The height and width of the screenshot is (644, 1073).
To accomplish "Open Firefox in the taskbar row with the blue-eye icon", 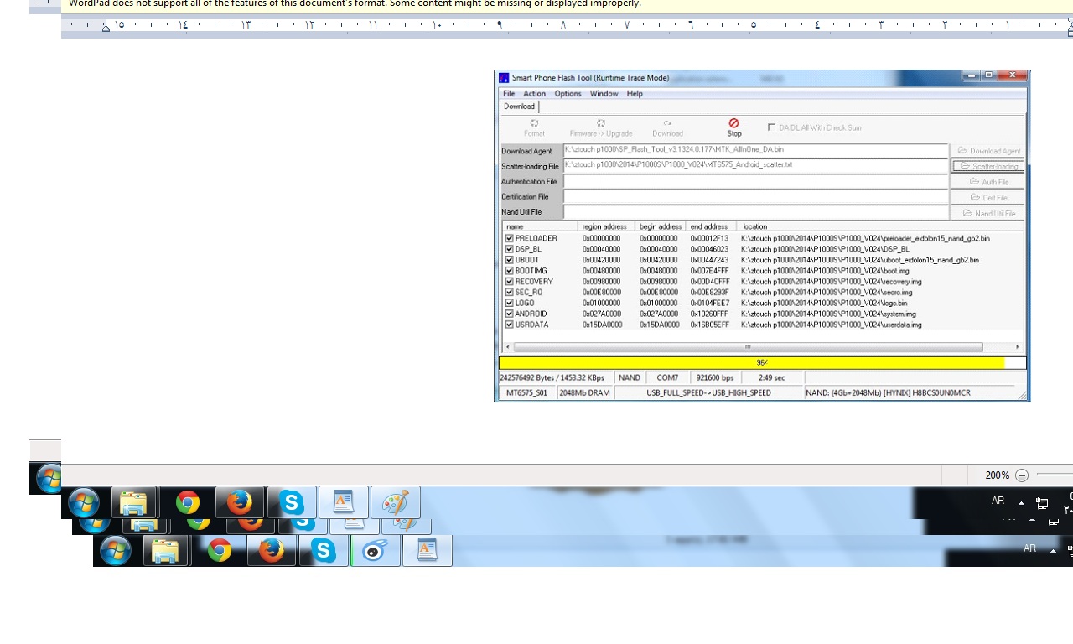I will coord(271,550).
